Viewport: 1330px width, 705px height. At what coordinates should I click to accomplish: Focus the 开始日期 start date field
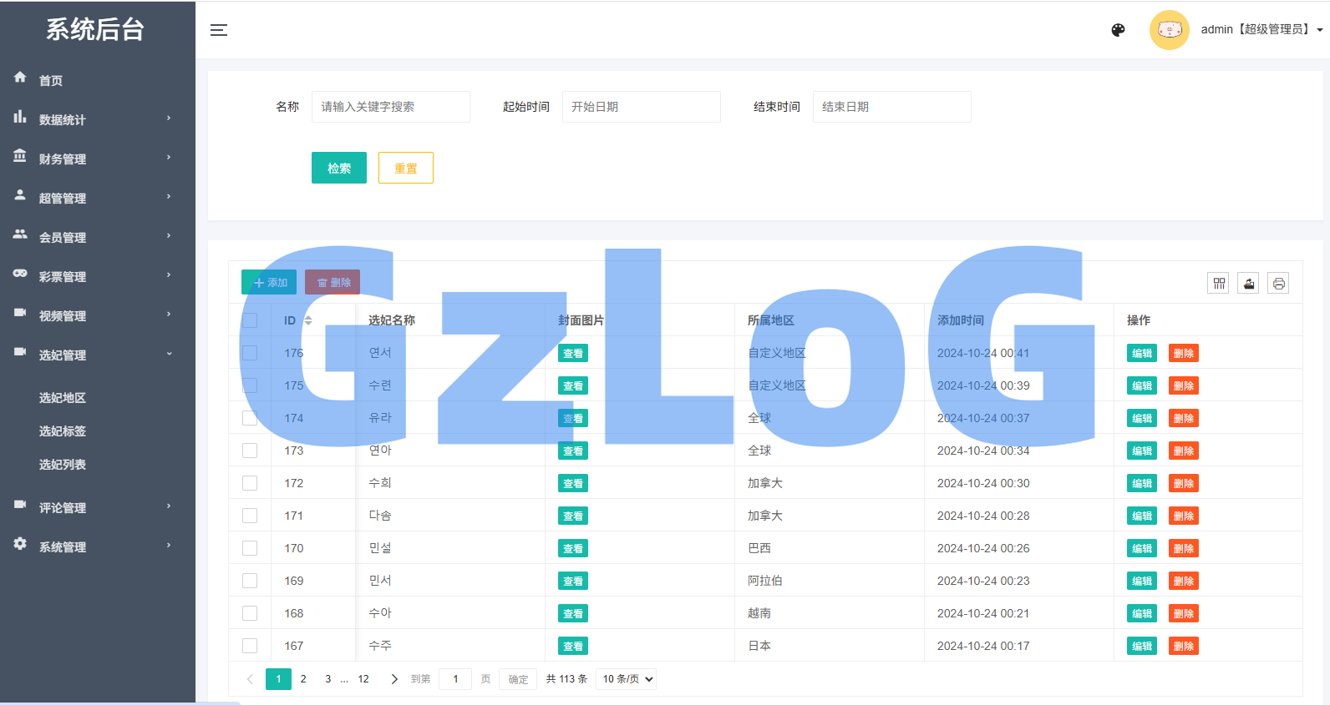[x=641, y=107]
